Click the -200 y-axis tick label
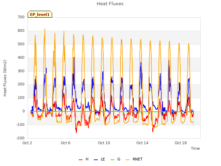This screenshot has width=221, height=166. [20, 138]
